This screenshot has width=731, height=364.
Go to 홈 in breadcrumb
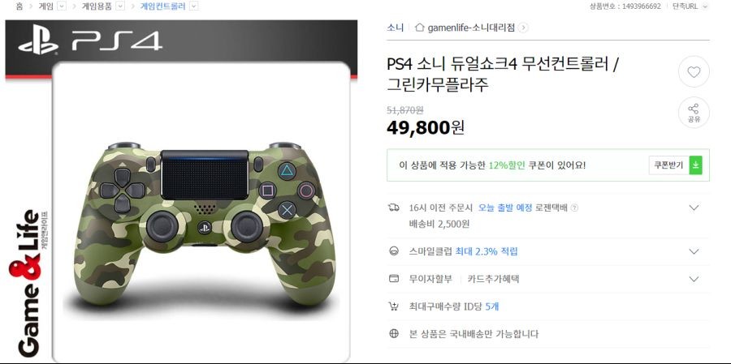19,6
